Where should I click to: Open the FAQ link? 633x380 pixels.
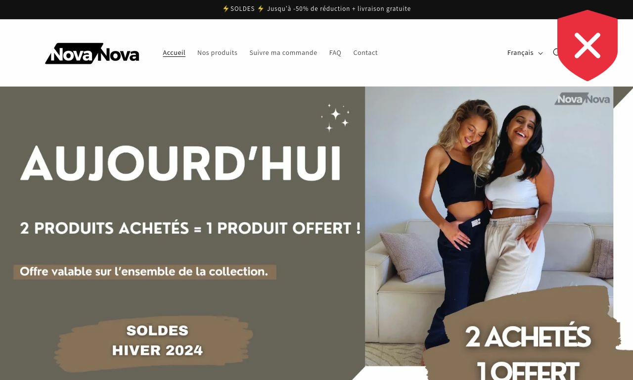tap(335, 52)
